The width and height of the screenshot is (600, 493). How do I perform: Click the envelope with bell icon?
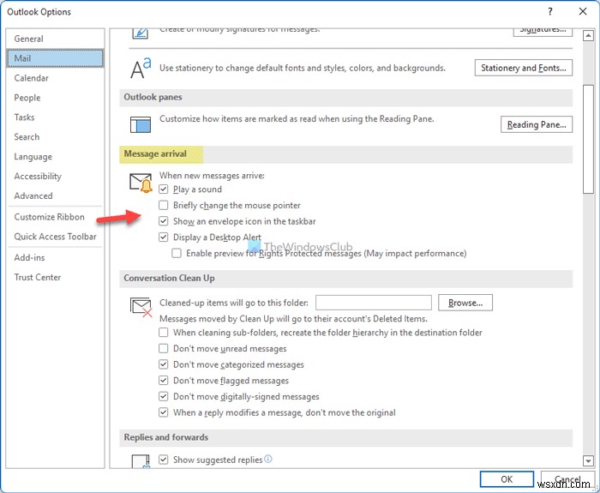(141, 183)
